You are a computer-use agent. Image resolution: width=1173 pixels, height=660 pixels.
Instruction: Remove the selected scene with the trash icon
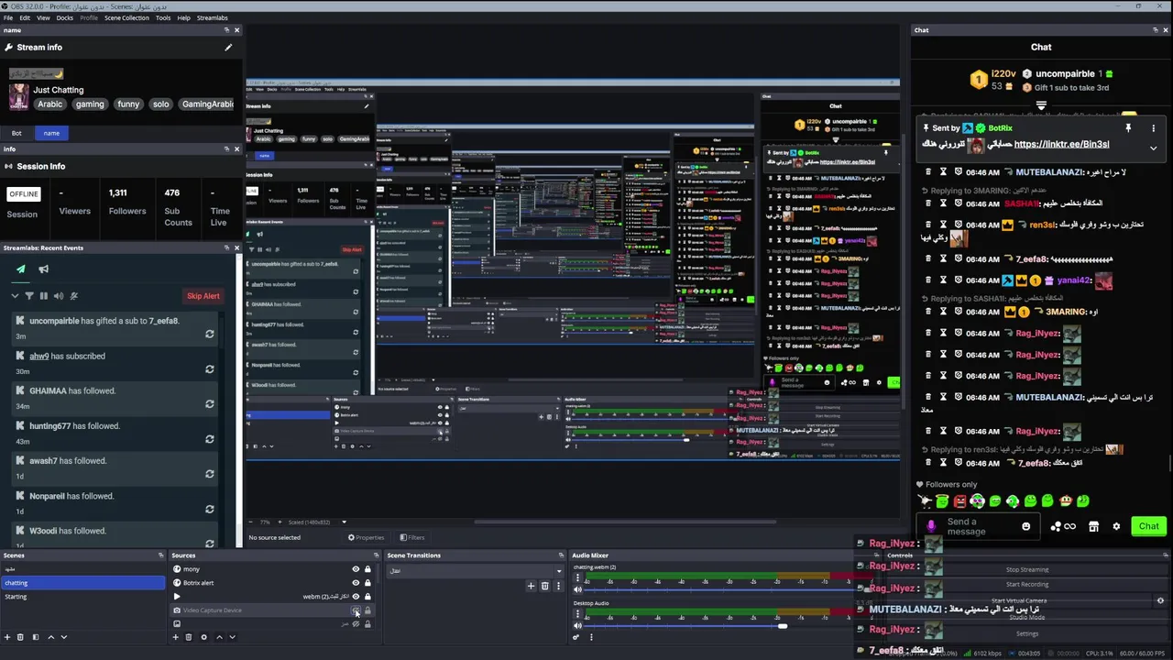pos(21,637)
